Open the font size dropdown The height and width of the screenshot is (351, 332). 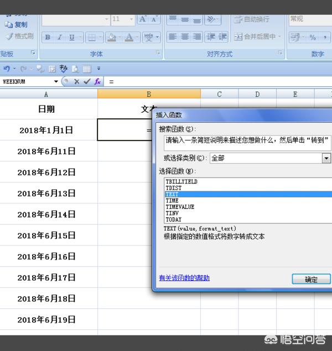point(131,19)
